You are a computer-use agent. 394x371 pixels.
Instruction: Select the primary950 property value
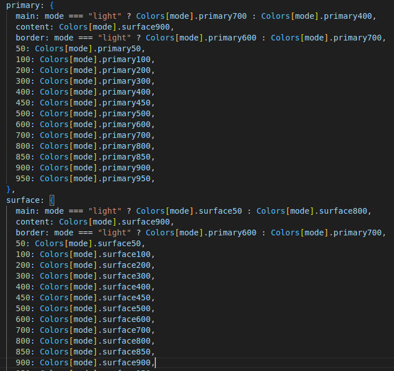tap(128, 178)
